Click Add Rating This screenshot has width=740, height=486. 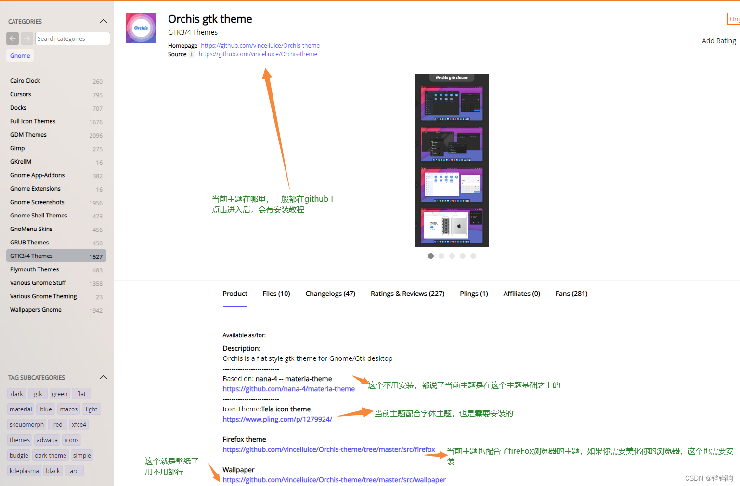pyautogui.click(x=719, y=41)
